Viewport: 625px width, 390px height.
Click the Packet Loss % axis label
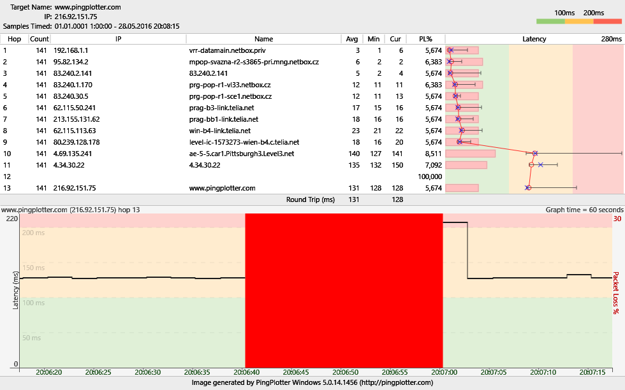(616, 292)
